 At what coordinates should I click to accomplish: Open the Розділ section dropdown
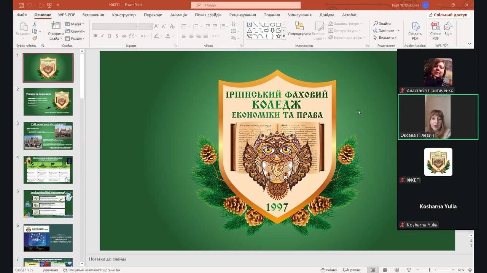pyautogui.click(x=75, y=38)
